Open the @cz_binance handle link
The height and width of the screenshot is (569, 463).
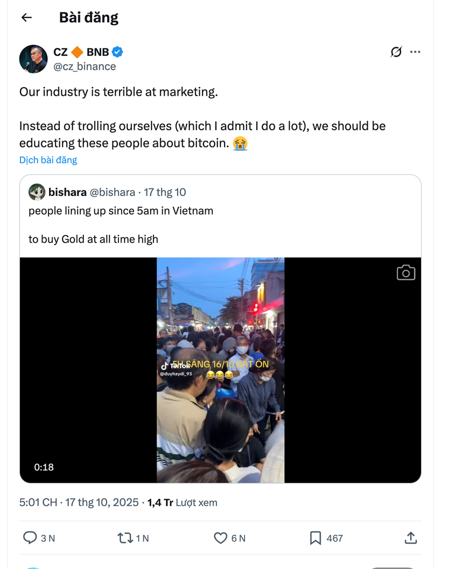click(x=85, y=66)
